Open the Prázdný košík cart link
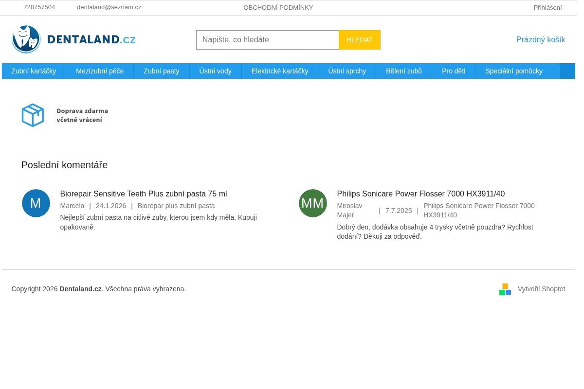584x389 pixels. (541, 40)
